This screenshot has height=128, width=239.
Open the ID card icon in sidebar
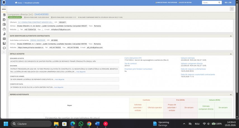(4, 39)
